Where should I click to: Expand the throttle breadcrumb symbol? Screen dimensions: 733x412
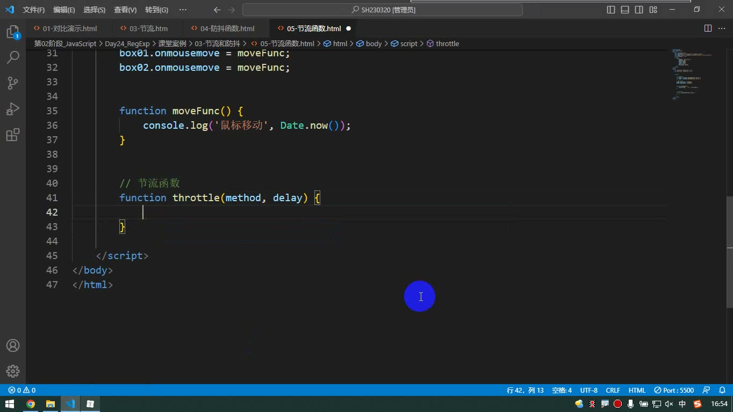pos(443,43)
